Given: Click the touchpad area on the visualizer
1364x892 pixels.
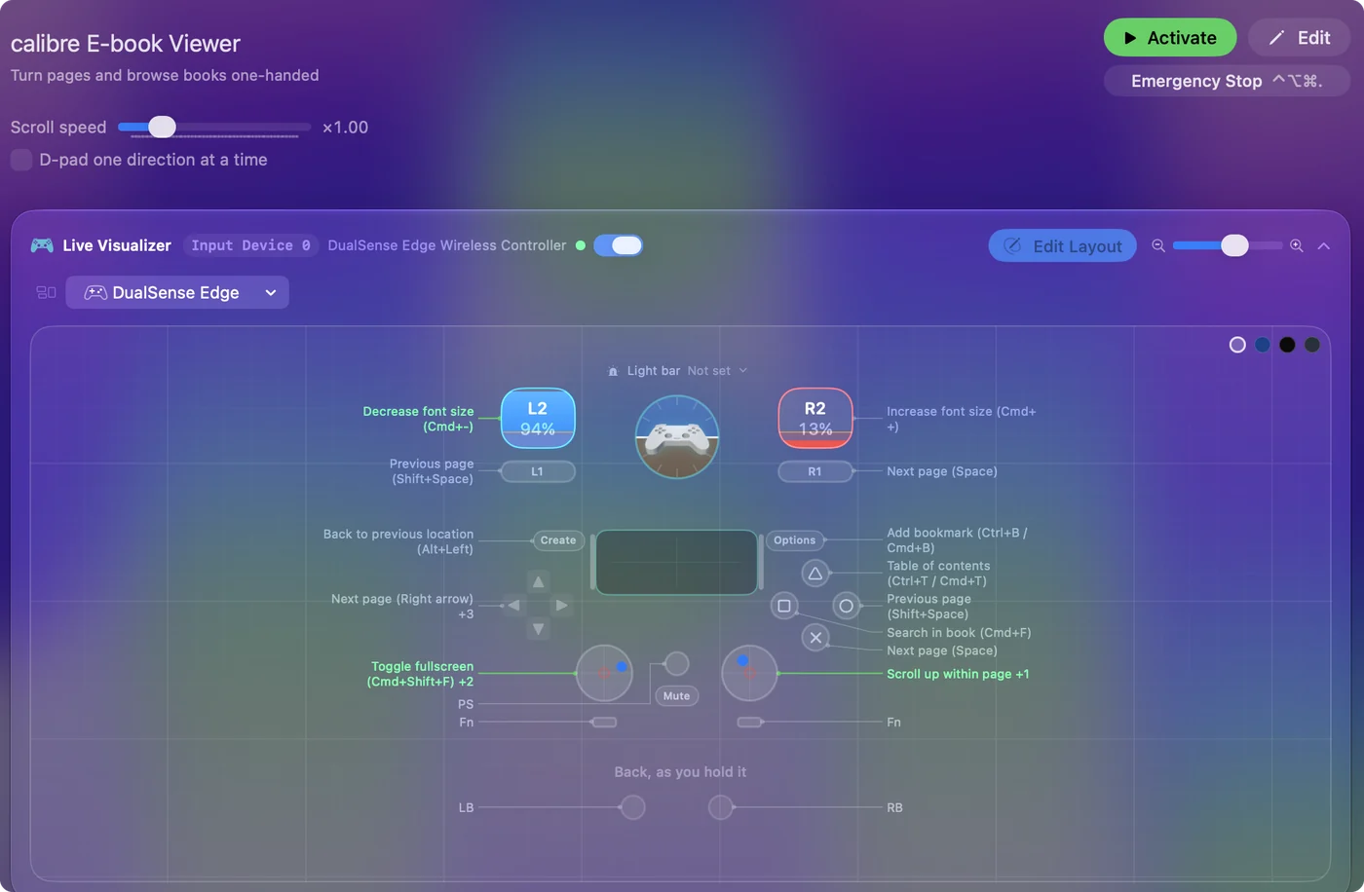Looking at the screenshot, I should pyautogui.click(x=677, y=562).
